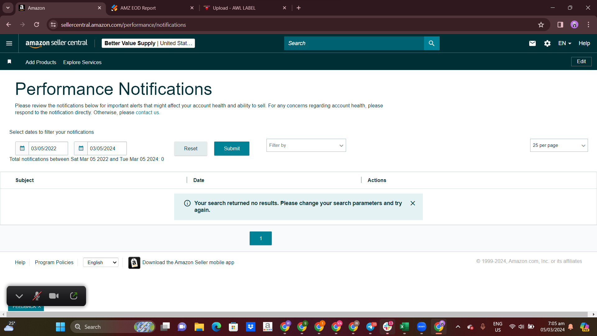
Task: Click the magnifier search button
Action: (x=432, y=43)
